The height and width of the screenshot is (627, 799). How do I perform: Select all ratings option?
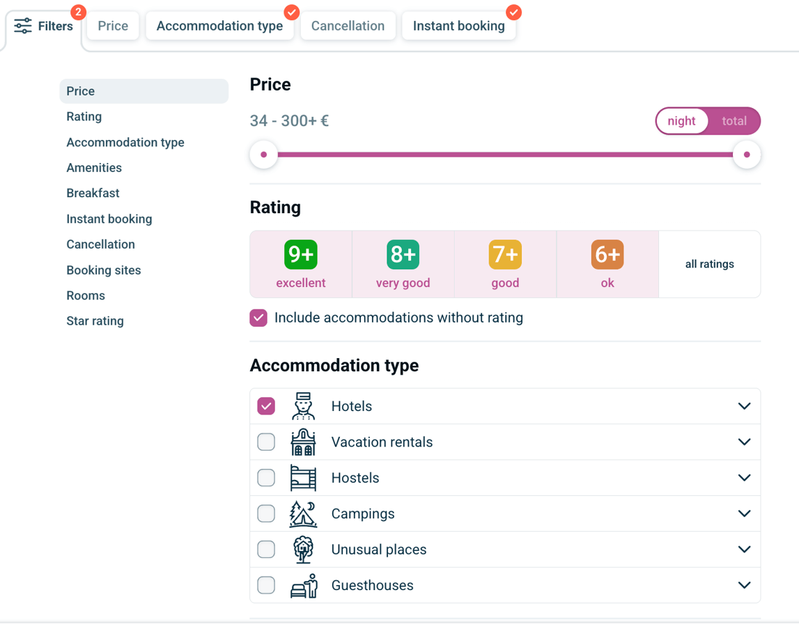tap(709, 264)
